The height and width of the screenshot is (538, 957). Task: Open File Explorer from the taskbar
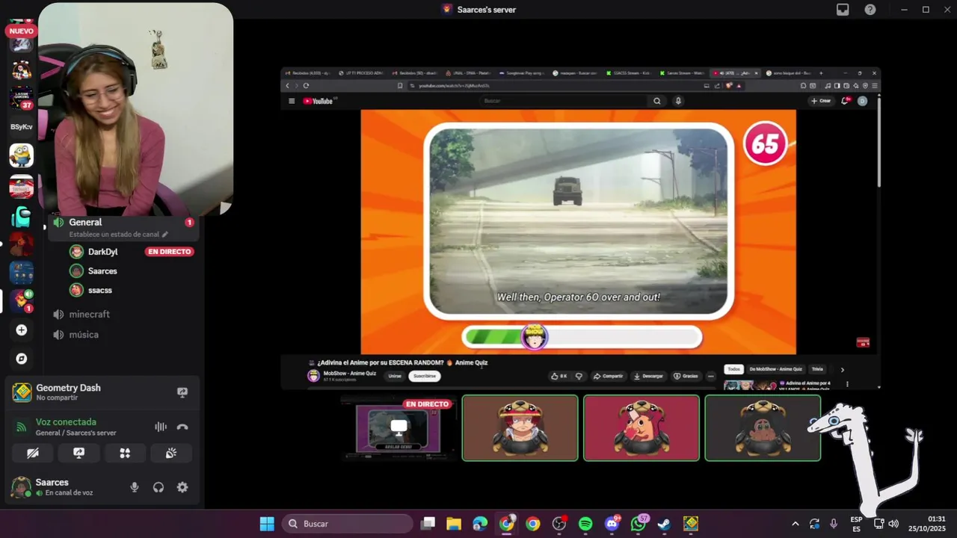[454, 524]
